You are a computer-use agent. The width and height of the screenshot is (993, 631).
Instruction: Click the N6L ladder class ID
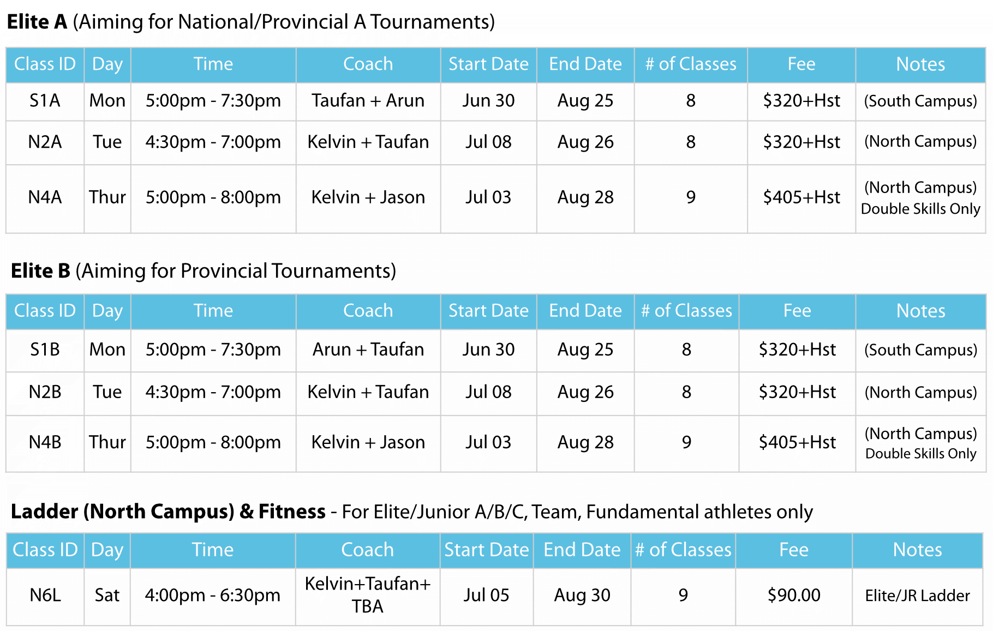tap(45, 596)
